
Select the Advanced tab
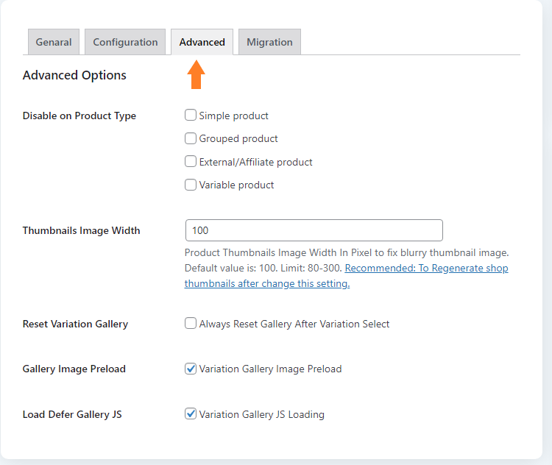coord(202,42)
